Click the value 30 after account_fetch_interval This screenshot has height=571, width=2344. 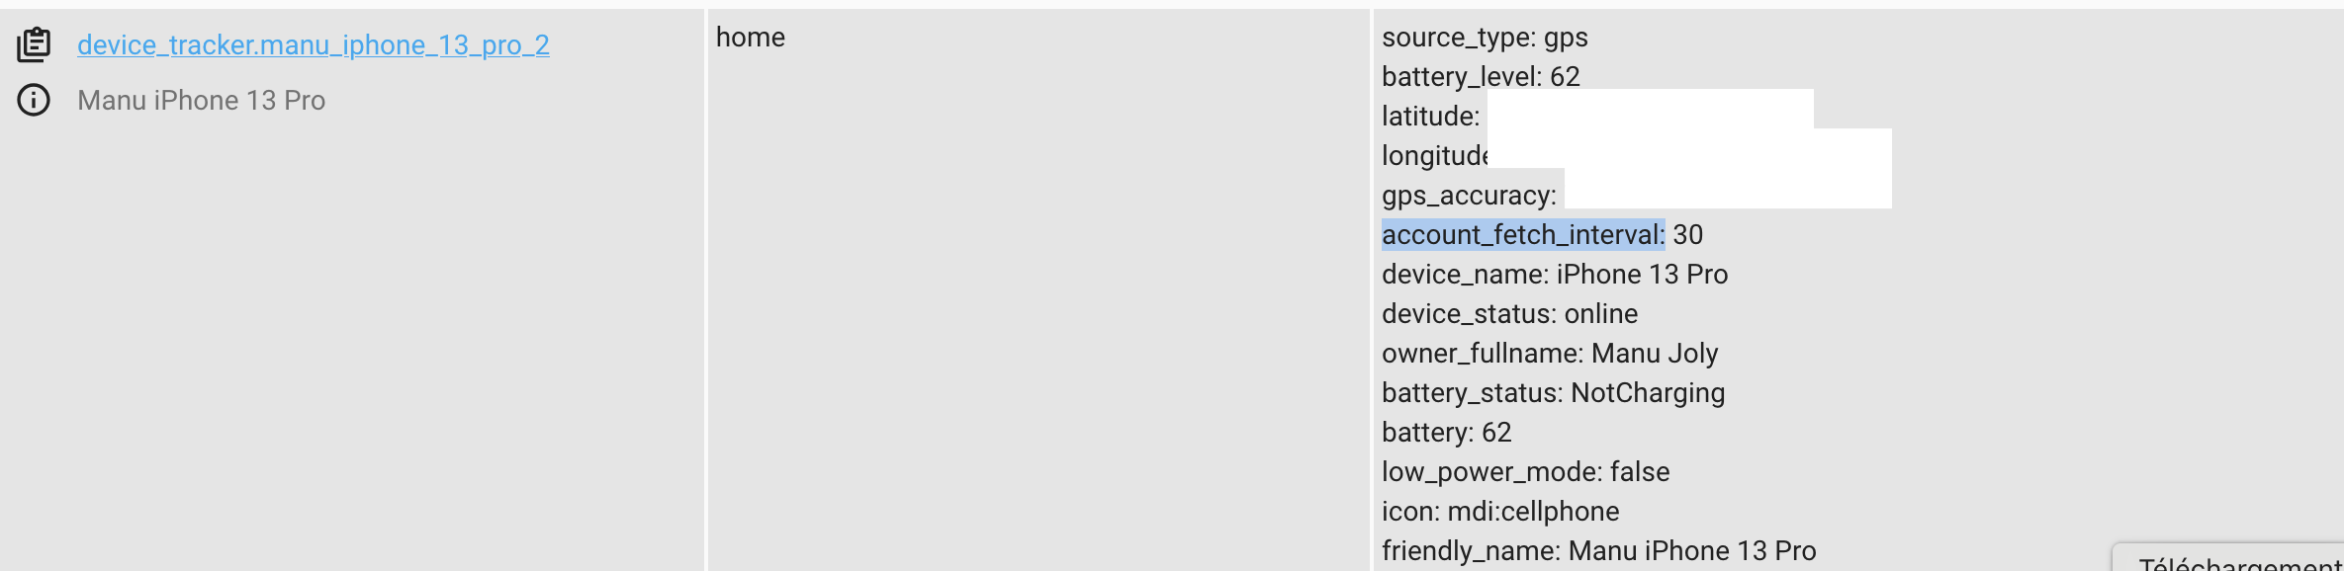pyautogui.click(x=1688, y=234)
